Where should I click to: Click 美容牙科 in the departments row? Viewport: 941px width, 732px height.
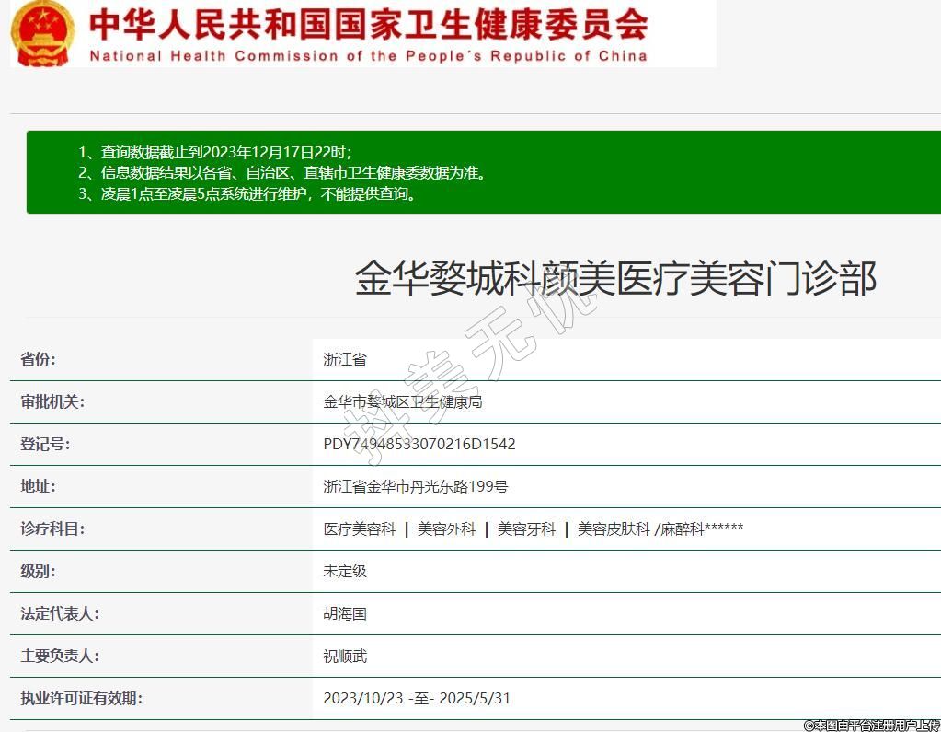pos(526,529)
